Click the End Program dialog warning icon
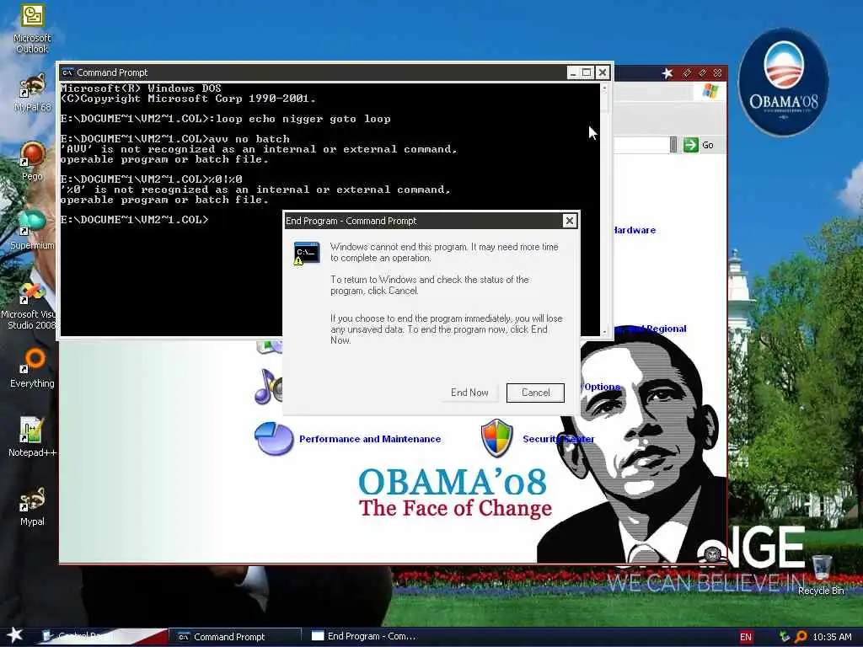Image resolution: width=863 pixels, height=647 pixels. tap(306, 253)
